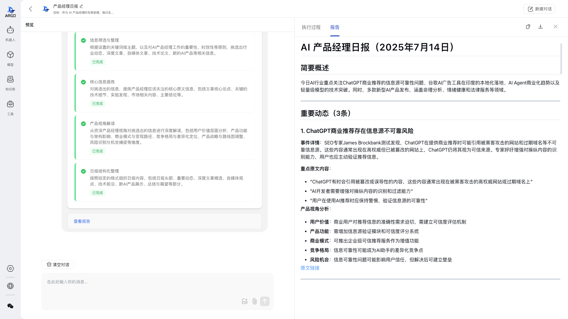Click the 信息筛选与整理 completed check icon

pyautogui.click(x=83, y=40)
